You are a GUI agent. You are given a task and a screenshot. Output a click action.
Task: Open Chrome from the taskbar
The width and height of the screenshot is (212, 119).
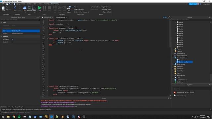click(x=14, y=117)
